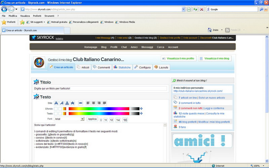Apply italic style to text

(x=62, y=103)
